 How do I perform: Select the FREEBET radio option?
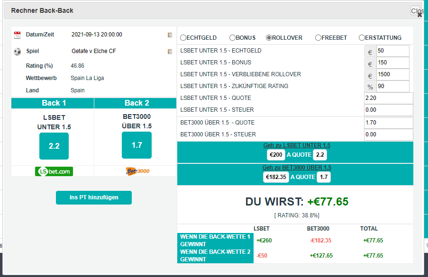point(318,37)
